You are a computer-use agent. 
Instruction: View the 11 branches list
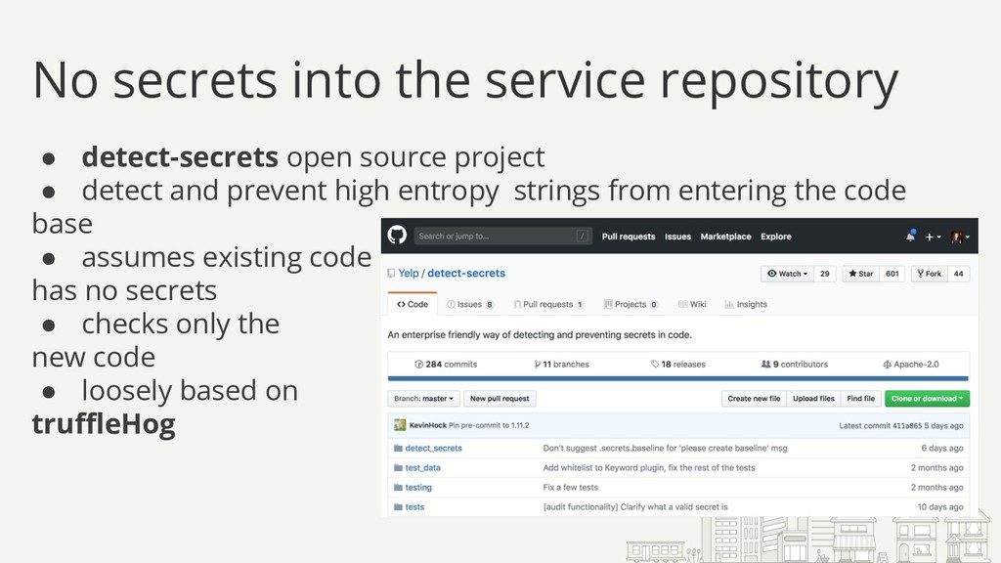point(562,365)
